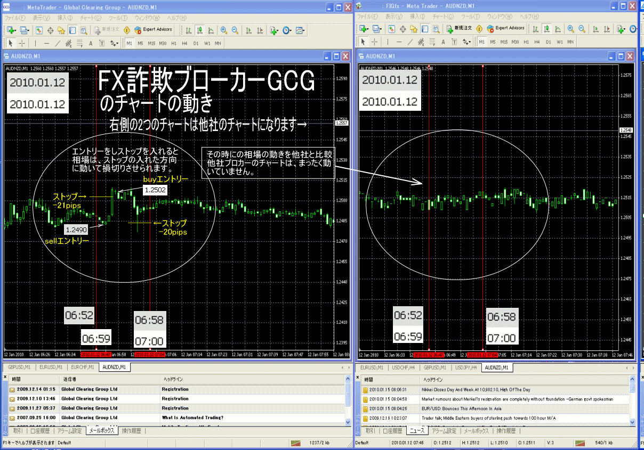Toggle Market Watch icon in GCG window
This screenshot has width=644, height=450.
39,30
